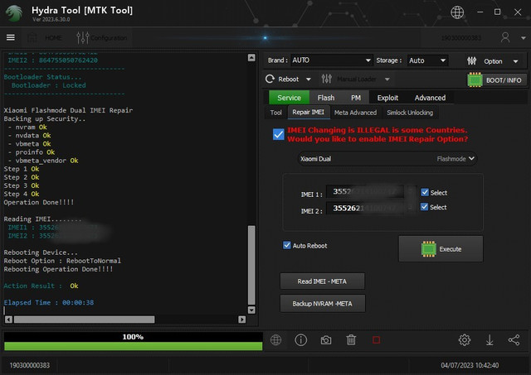Click the 'Elapsed Time : 00:00:38' log line
531x375 pixels.
(x=49, y=302)
